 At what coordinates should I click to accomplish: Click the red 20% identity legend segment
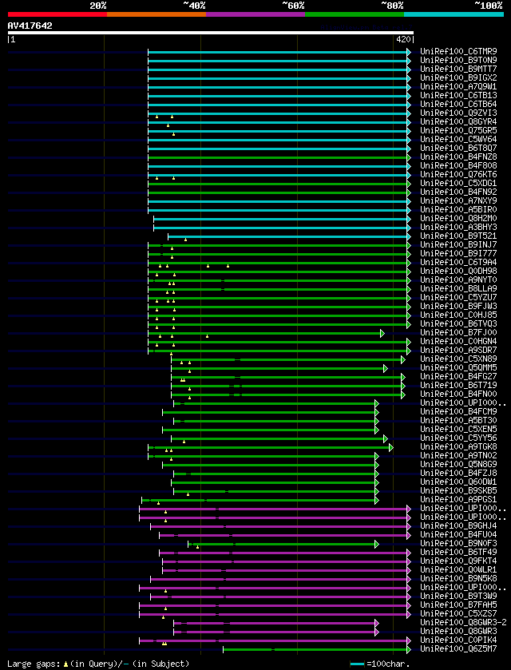point(57,14)
